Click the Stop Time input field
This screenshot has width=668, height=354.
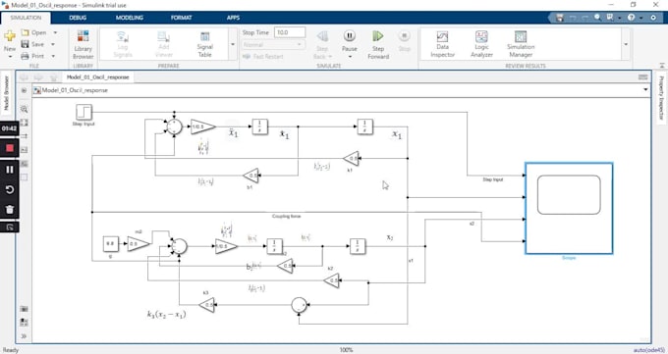pos(290,32)
